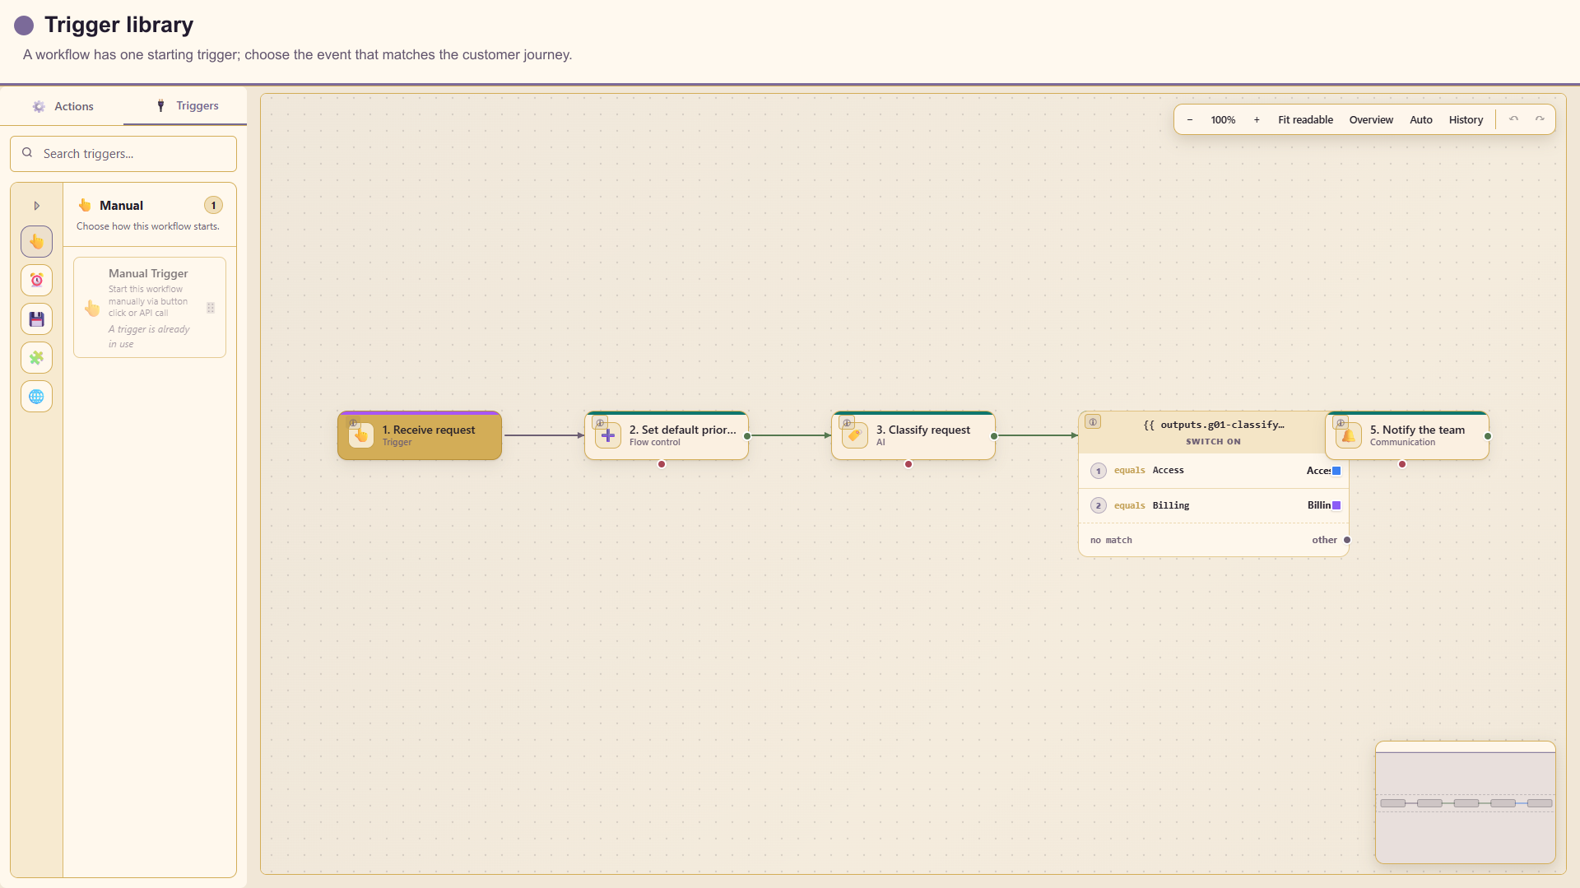Click the purple Billing output port
Viewport: 1580px width, 888px height.
1336,505
